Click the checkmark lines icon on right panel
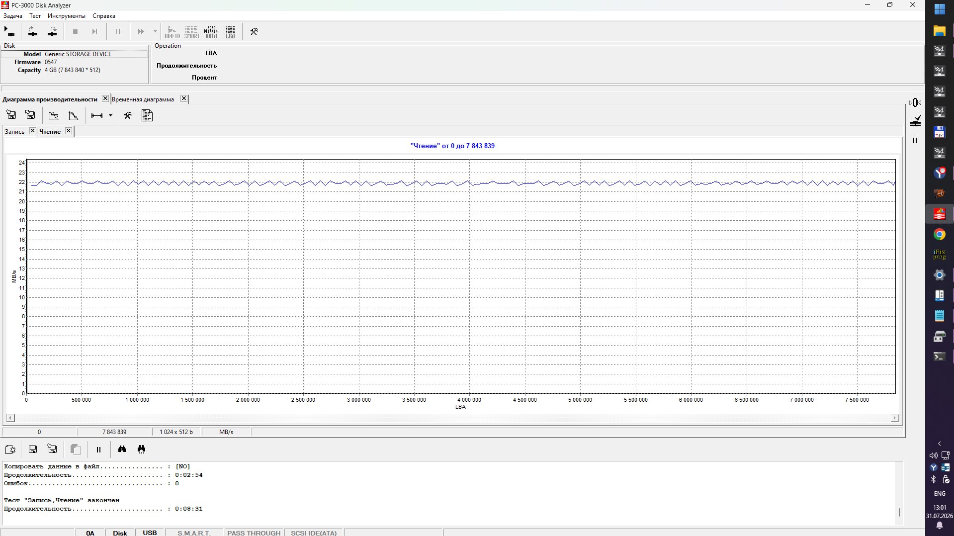954x536 pixels. tap(915, 121)
